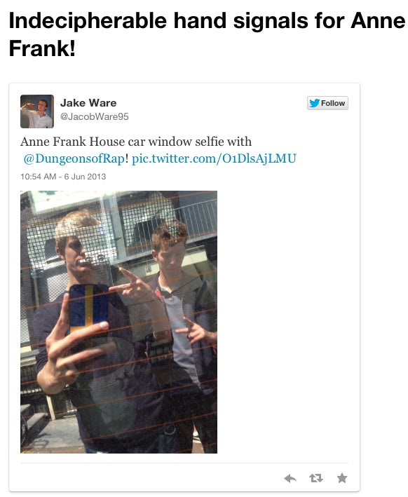The image size is (408, 497).
Task: Click the Twitter bird icon in Follow
Action: click(314, 103)
